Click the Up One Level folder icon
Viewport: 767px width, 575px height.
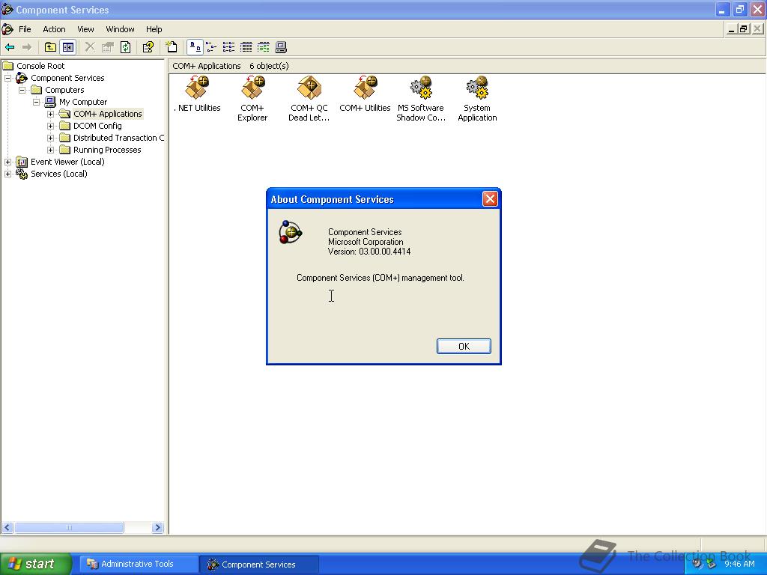50,47
